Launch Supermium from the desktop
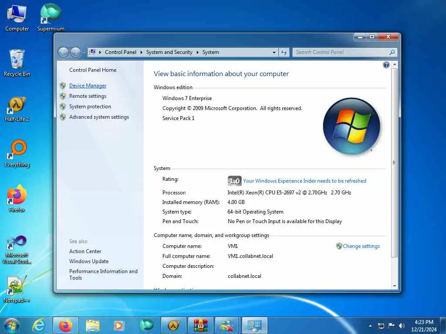 point(51,17)
